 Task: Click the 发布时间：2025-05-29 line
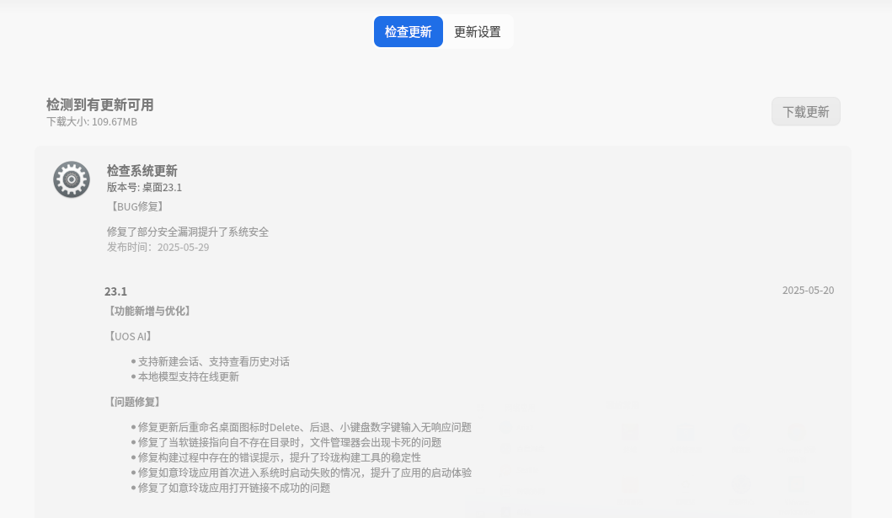pyautogui.click(x=158, y=248)
